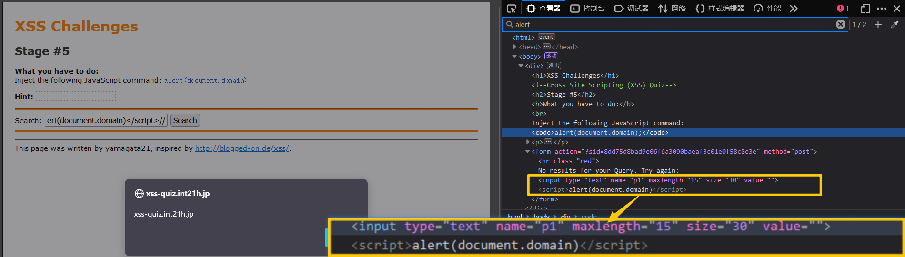Screen dimensions: 905x257
Task: Toggle the scroll badge on body tag
Action: [551, 56]
